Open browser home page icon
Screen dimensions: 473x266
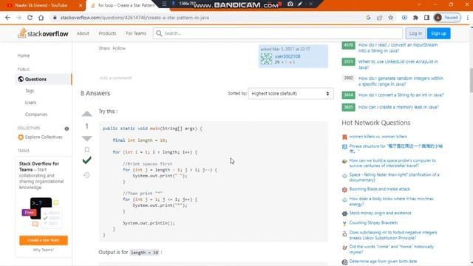(x=41, y=18)
